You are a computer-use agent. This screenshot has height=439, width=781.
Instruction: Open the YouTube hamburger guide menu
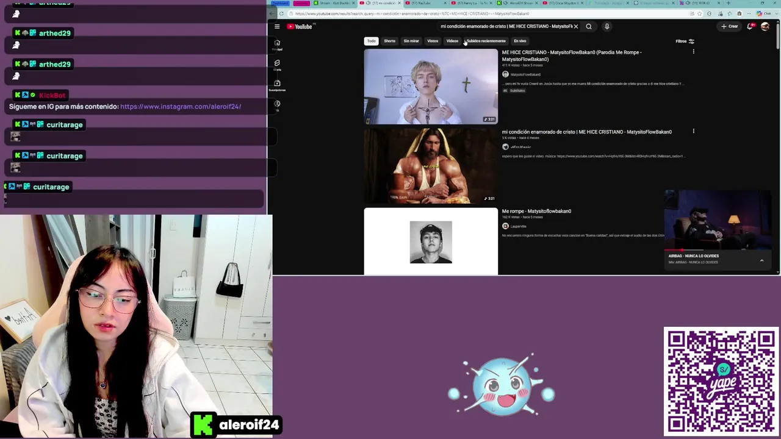tap(277, 26)
